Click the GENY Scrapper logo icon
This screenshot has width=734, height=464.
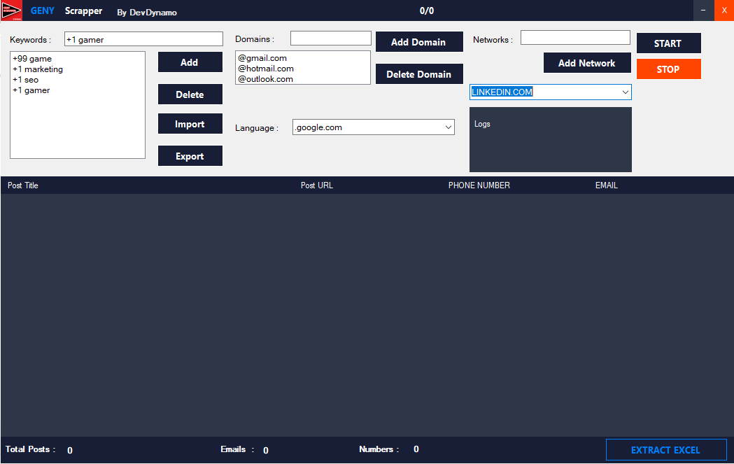[x=12, y=10]
